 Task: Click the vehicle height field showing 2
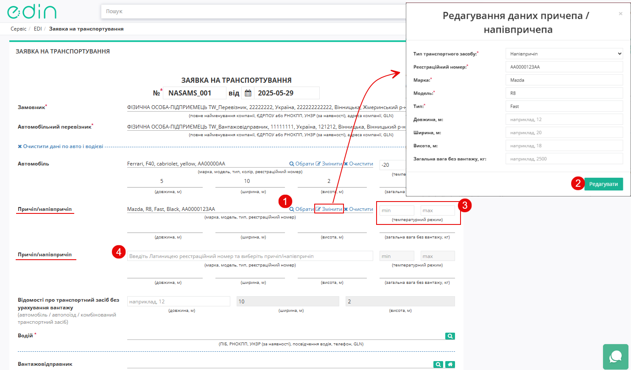click(x=400, y=302)
